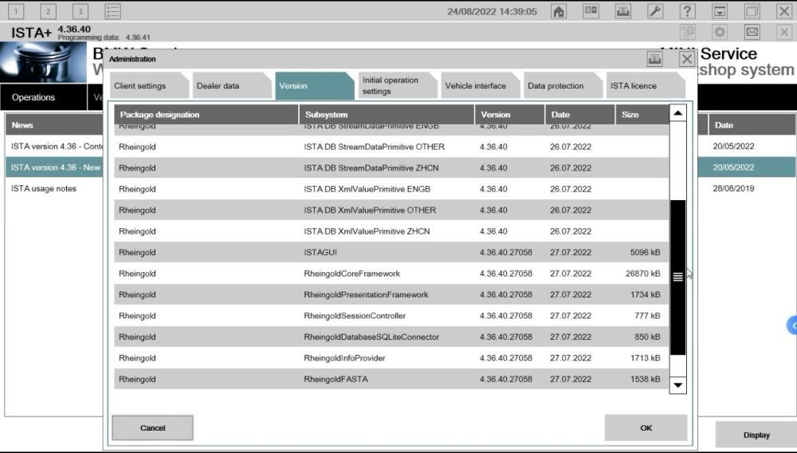Click the Display button in main window

pos(756,435)
